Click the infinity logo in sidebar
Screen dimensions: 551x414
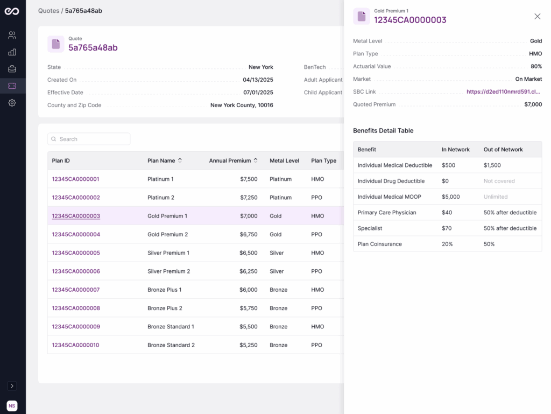click(x=12, y=11)
